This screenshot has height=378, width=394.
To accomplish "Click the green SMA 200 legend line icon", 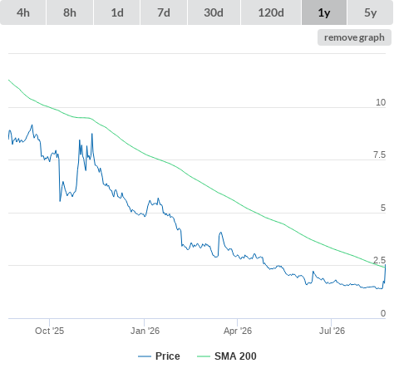I will 204,356.
